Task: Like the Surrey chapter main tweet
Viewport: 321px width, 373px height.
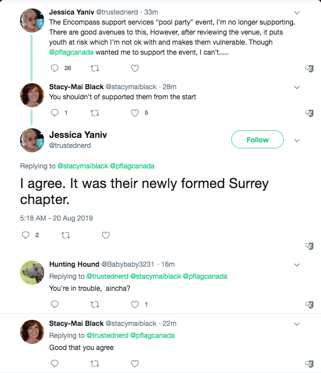Action: [106, 235]
